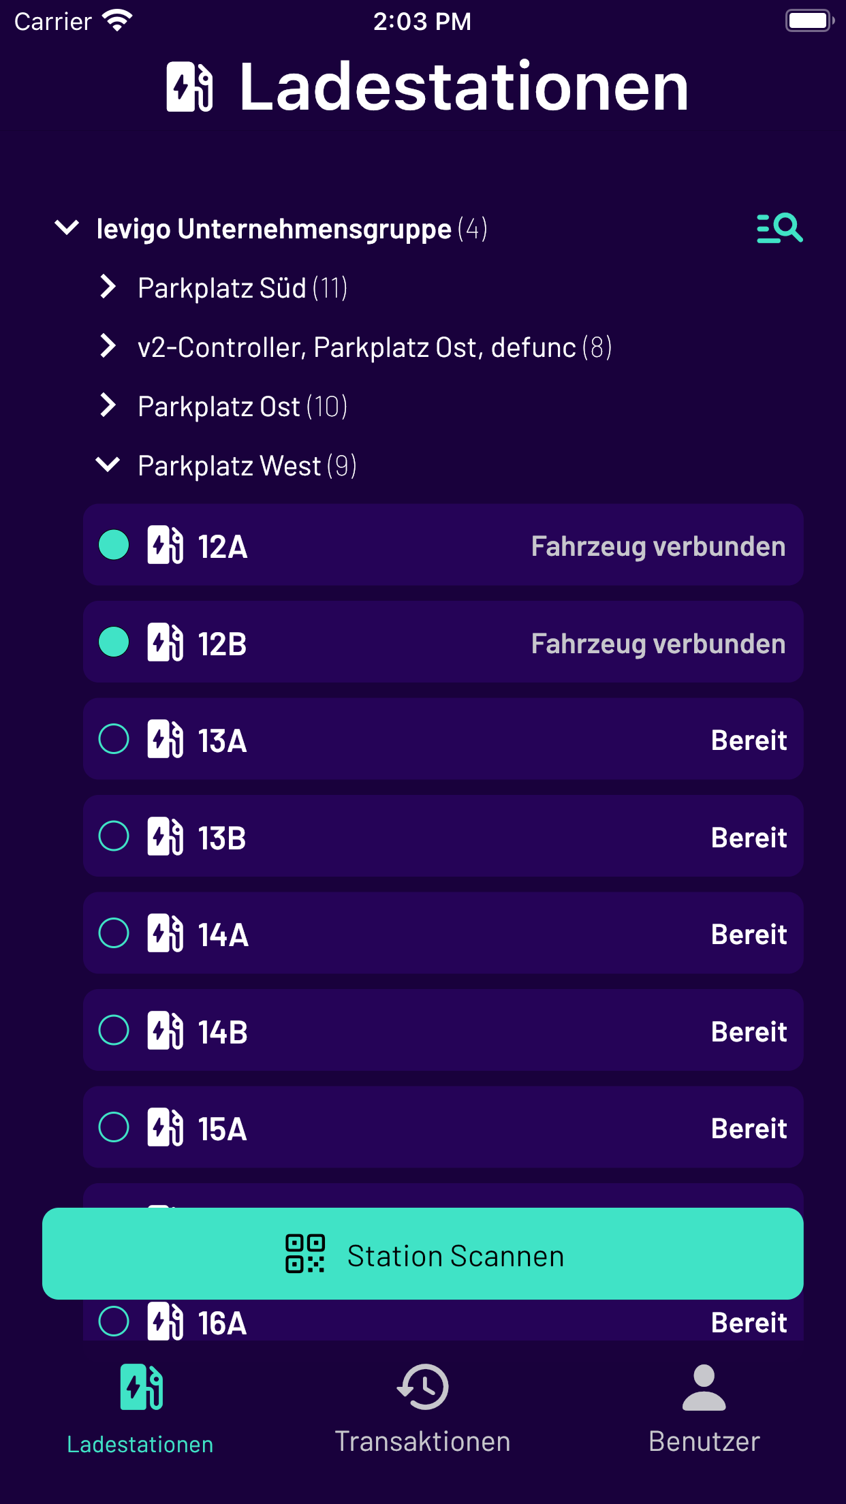Tap the Transaktionen history clock icon
Viewport: 846px width, 1504px height.
pyautogui.click(x=423, y=1387)
